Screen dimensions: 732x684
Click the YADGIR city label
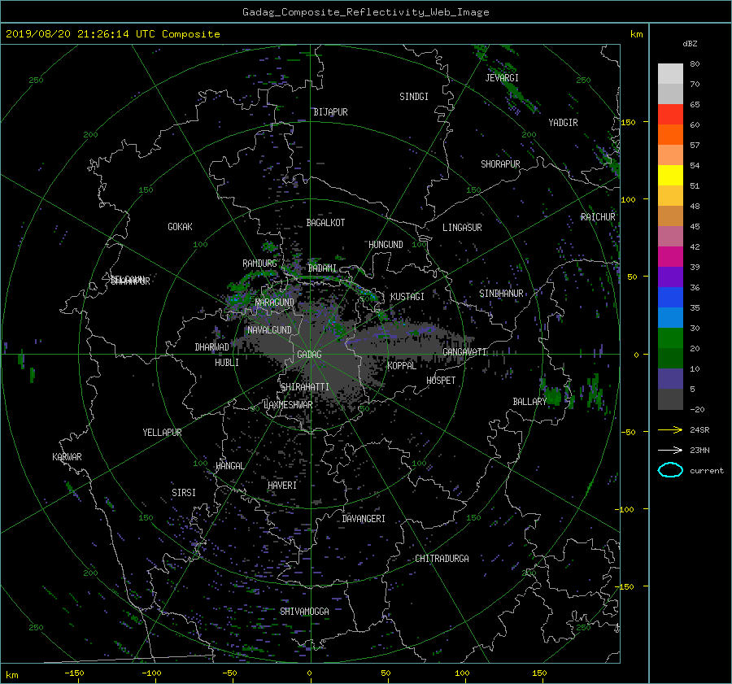[563, 123]
